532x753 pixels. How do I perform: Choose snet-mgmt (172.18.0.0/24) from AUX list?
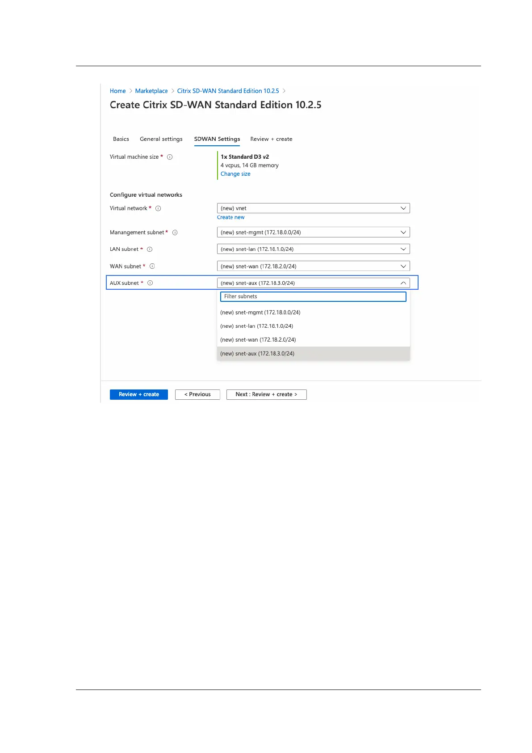pos(313,313)
